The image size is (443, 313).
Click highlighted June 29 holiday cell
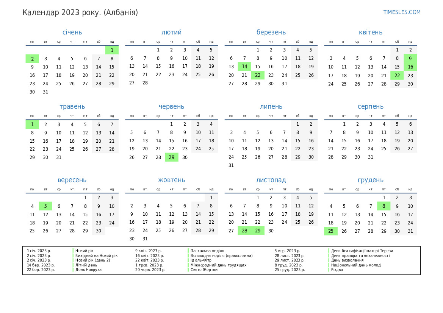point(172,157)
